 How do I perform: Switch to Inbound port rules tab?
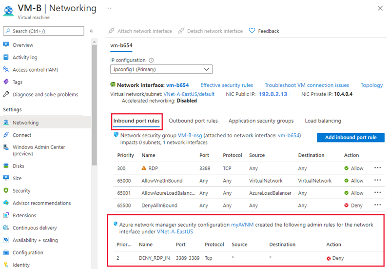(136, 121)
